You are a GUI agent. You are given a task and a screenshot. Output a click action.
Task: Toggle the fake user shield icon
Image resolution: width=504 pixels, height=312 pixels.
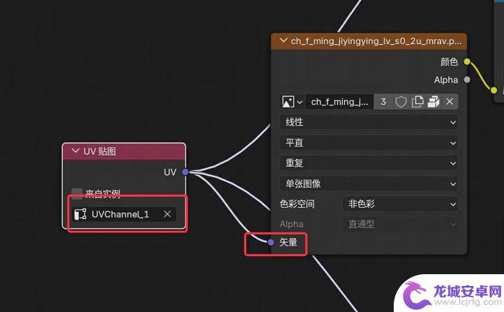pyautogui.click(x=401, y=102)
